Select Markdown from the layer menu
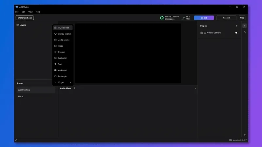This screenshot has width=262, height=147. point(63,70)
